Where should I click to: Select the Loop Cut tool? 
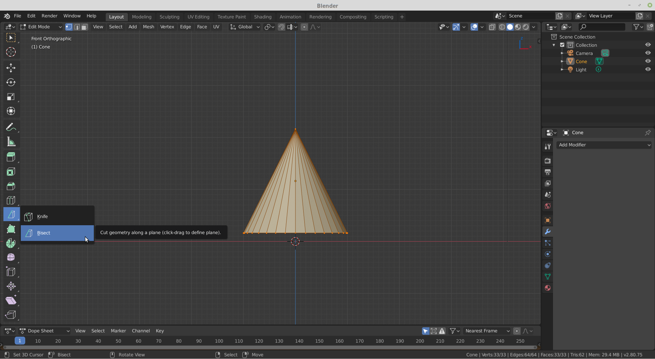pos(11,200)
